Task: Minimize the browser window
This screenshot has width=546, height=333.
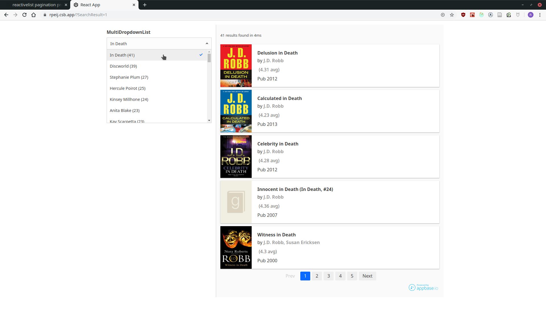Action: (523, 5)
